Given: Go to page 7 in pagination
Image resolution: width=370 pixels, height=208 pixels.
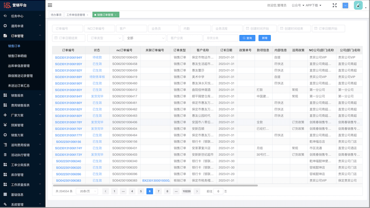Looking at the screenshot, I should pyautogui.click(x=158, y=191).
